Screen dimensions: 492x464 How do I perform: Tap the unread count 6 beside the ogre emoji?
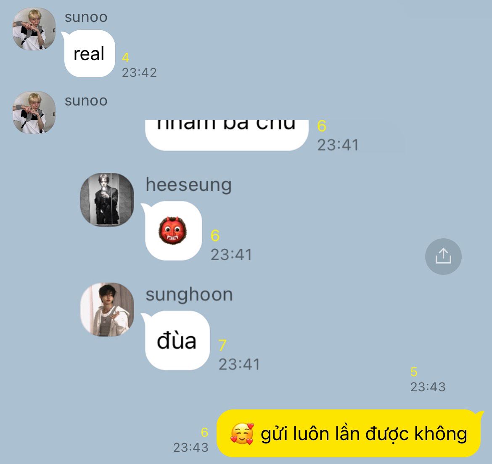coord(215,235)
